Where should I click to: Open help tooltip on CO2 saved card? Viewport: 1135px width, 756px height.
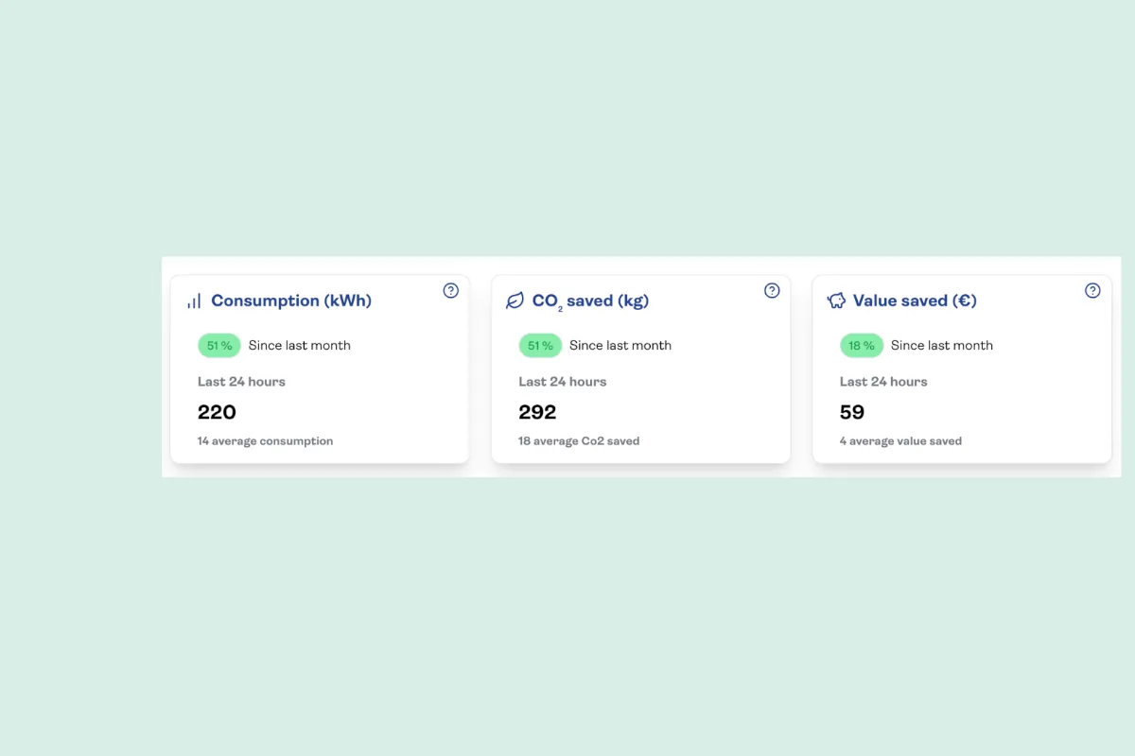click(772, 290)
